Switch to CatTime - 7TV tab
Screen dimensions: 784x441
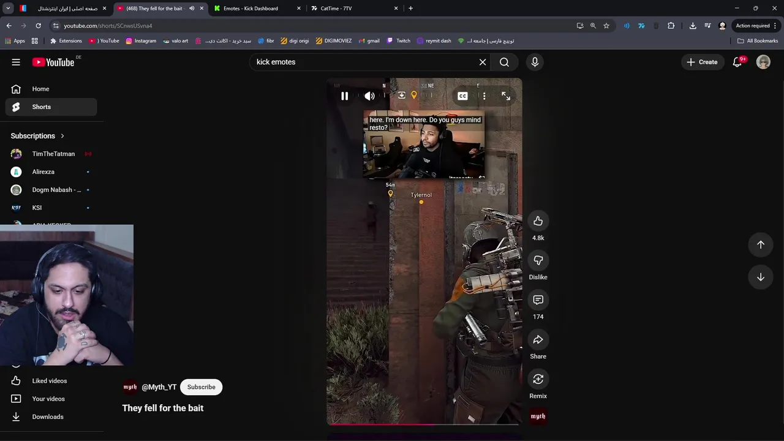pyautogui.click(x=353, y=9)
